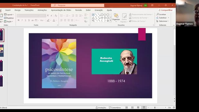Decrease list indent level
199x112 pixels.
click(73, 16)
